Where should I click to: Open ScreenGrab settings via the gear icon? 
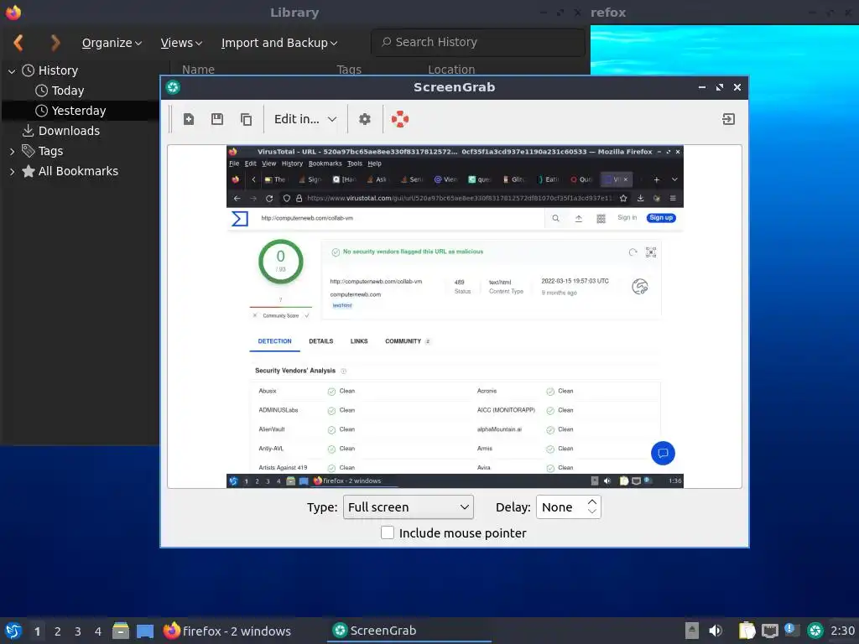[x=365, y=119]
